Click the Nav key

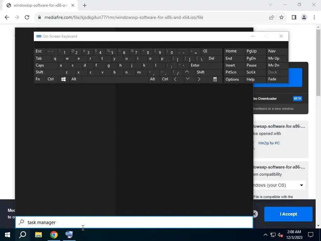(x=277, y=51)
